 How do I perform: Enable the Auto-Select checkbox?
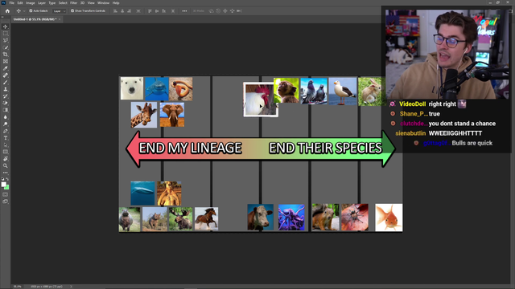pyautogui.click(x=31, y=10)
